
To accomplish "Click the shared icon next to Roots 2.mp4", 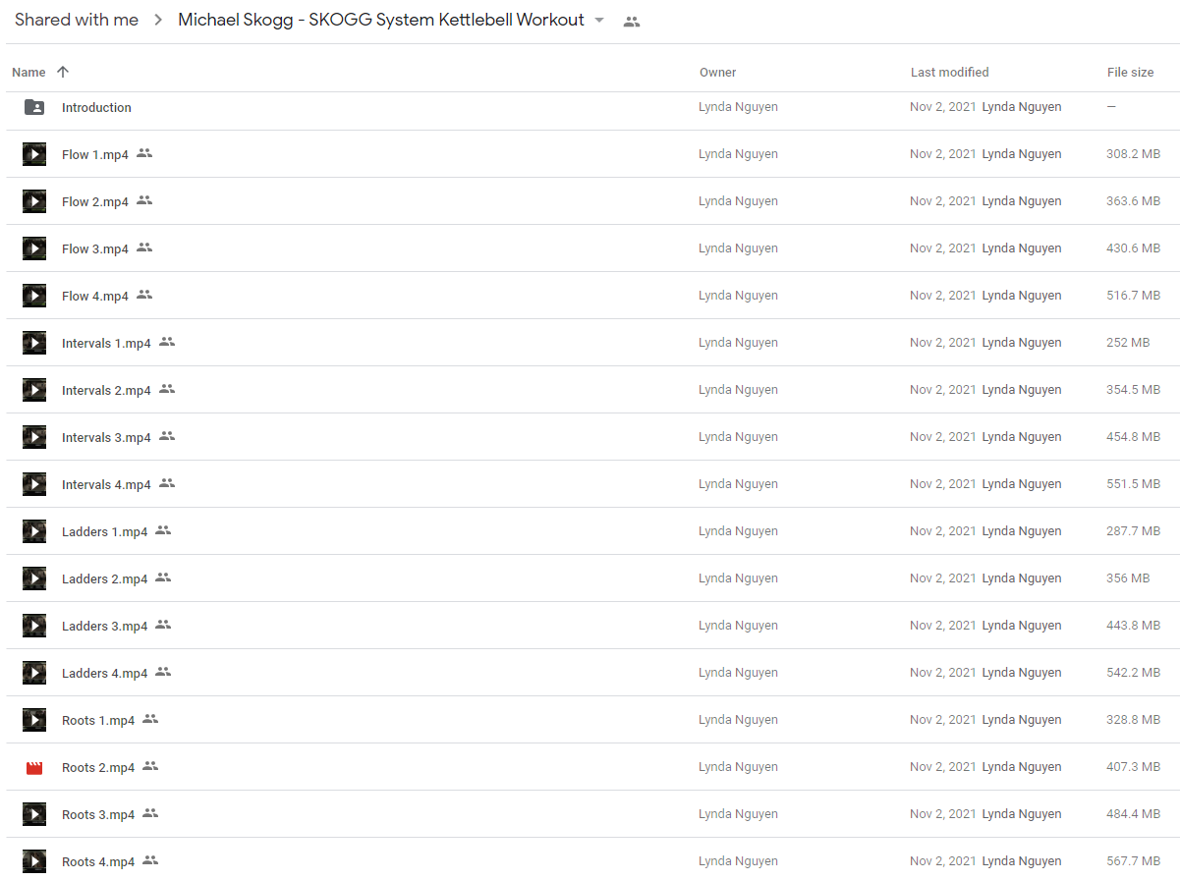I will 150,766.
